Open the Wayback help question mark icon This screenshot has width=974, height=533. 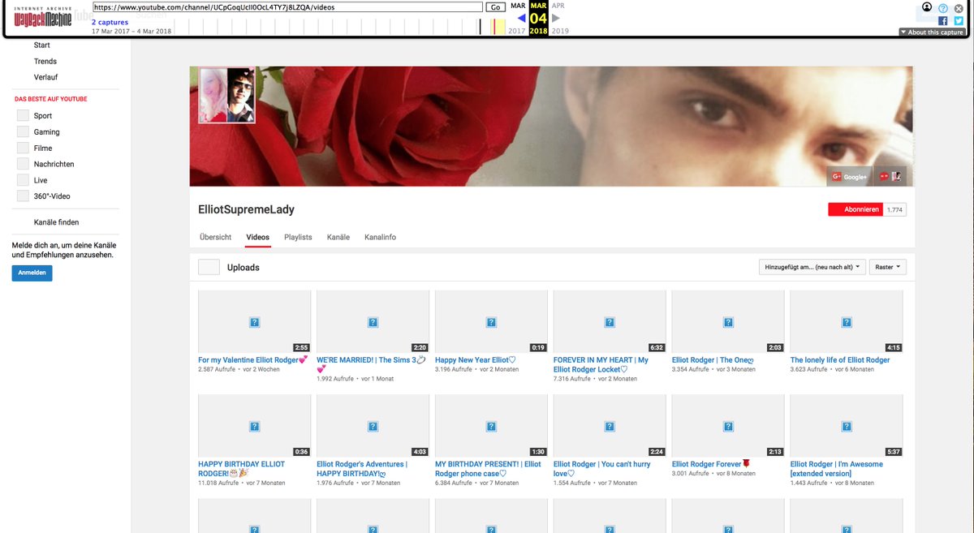(943, 8)
